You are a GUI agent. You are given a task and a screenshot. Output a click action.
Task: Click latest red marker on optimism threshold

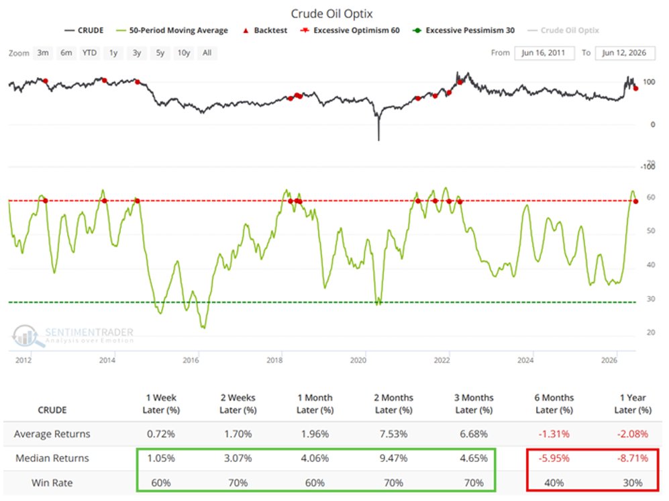click(636, 201)
